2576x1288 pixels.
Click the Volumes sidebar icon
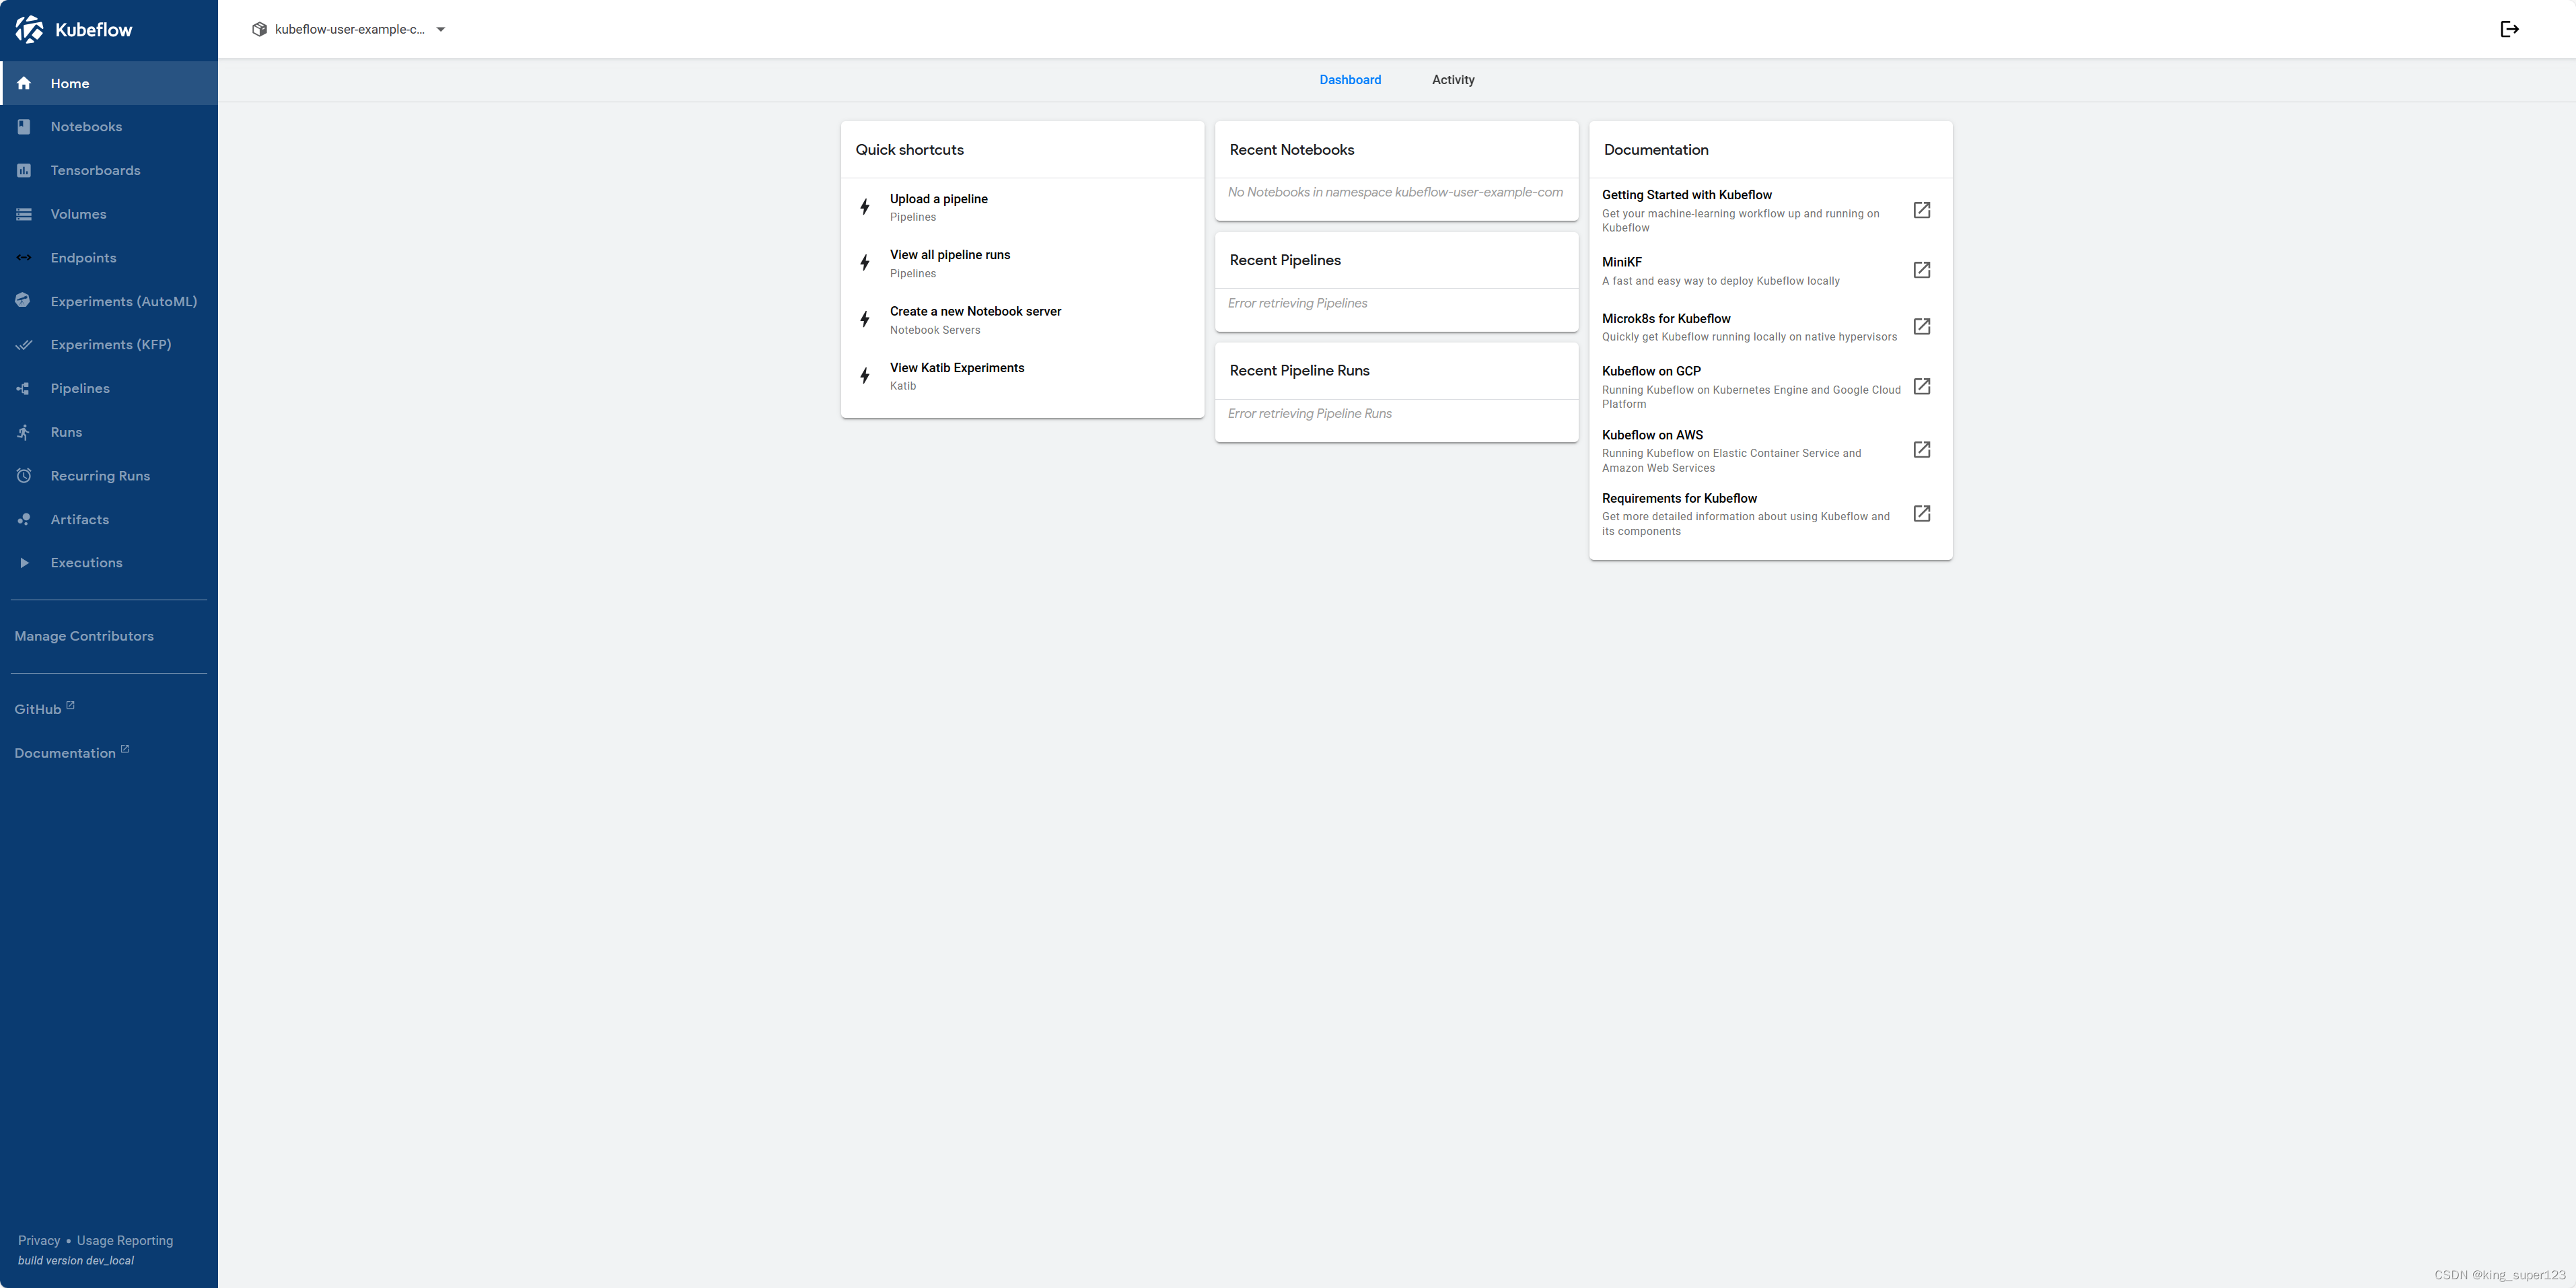25,213
